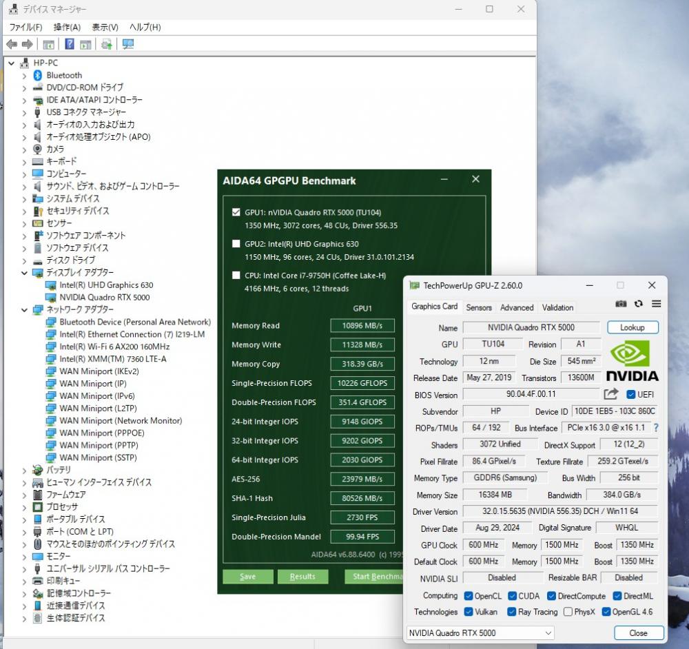Click the GPU-Z camera screenshot icon

click(x=621, y=304)
